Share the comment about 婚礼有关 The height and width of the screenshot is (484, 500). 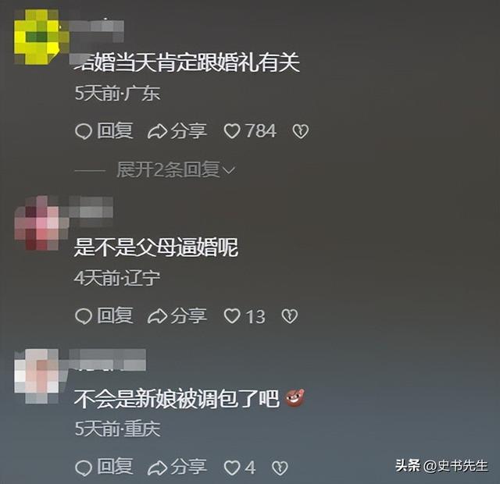(x=177, y=131)
